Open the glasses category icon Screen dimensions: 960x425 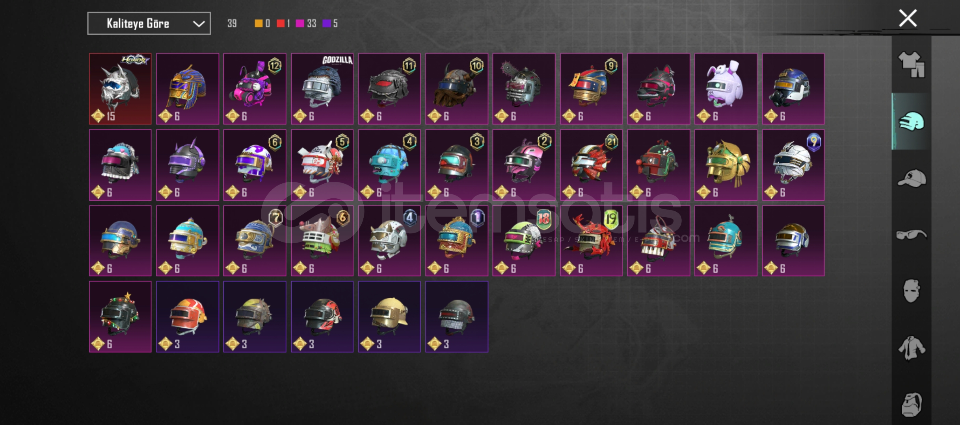click(x=912, y=235)
